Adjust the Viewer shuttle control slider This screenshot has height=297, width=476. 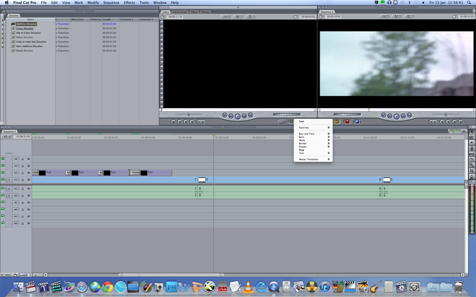coord(189,114)
